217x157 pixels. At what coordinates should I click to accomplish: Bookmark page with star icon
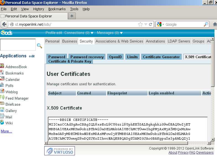(x=140, y=24)
